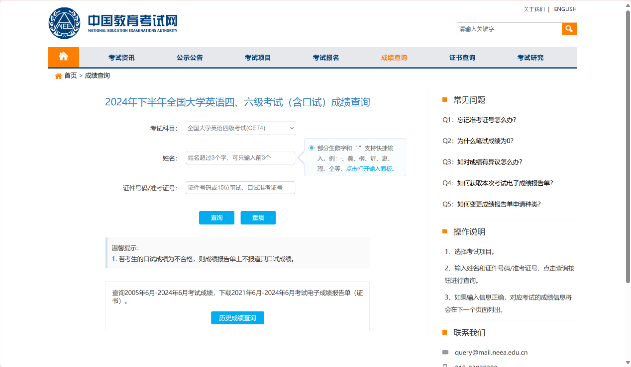
Task: Click the orange search magnifier button
Action: point(569,29)
